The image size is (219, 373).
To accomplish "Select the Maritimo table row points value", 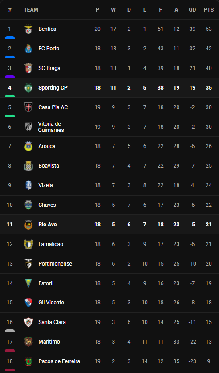I will click(x=209, y=342).
